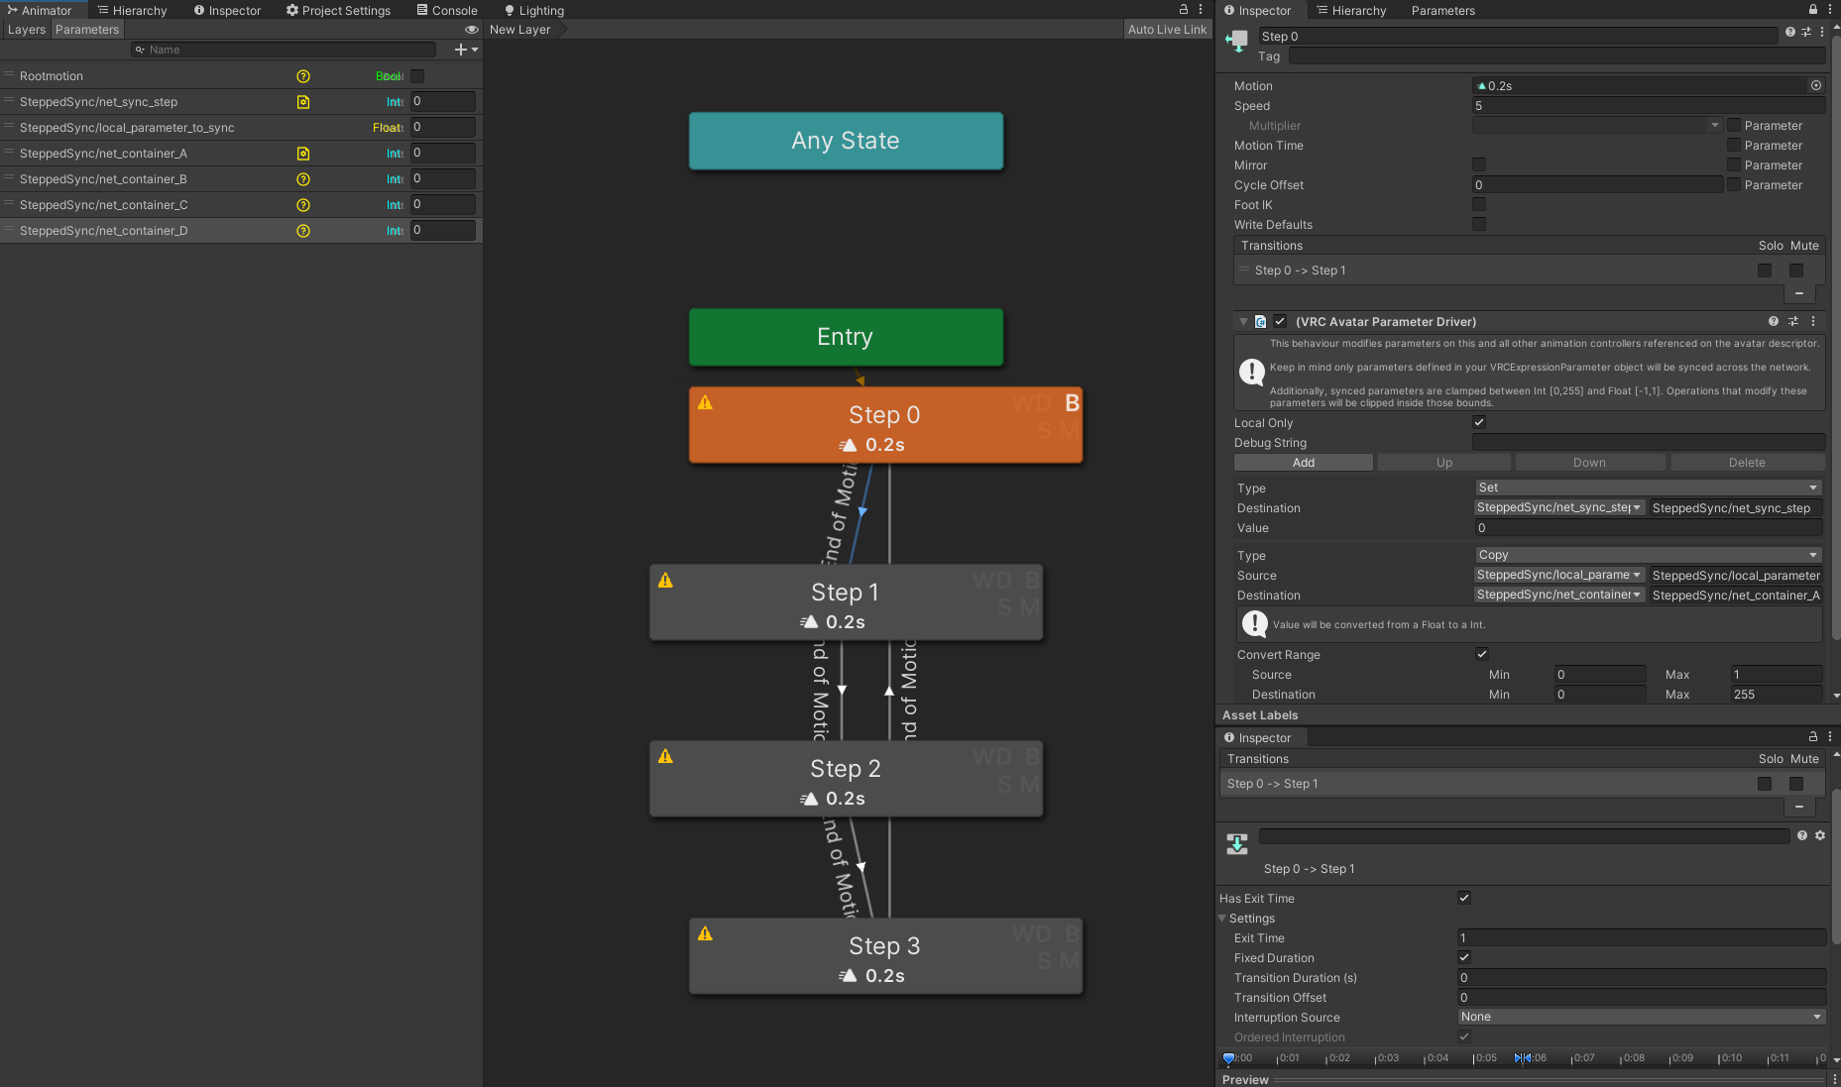Viewport: 1841px width, 1087px height.
Task: Open the Interruption Source dropdown
Action: pos(1641,1017)
